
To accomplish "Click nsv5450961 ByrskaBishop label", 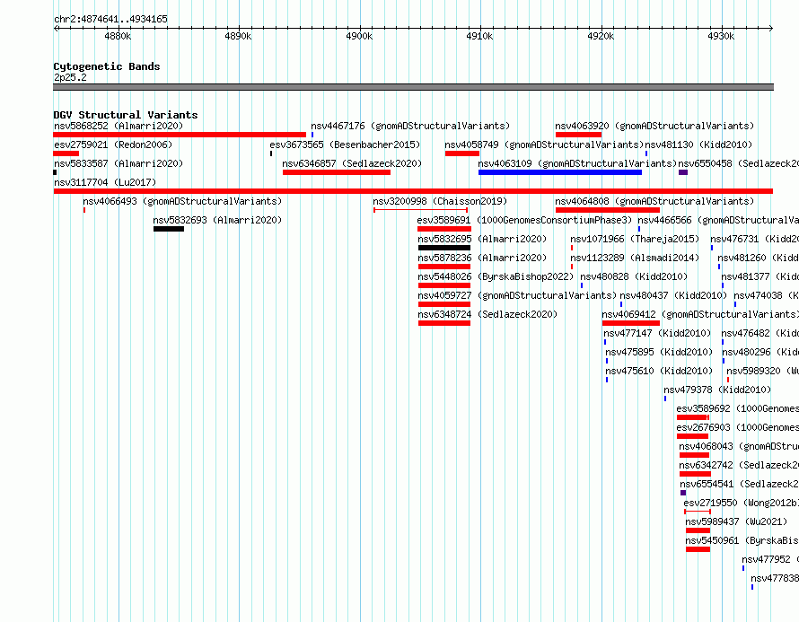I will pos(742,540).
